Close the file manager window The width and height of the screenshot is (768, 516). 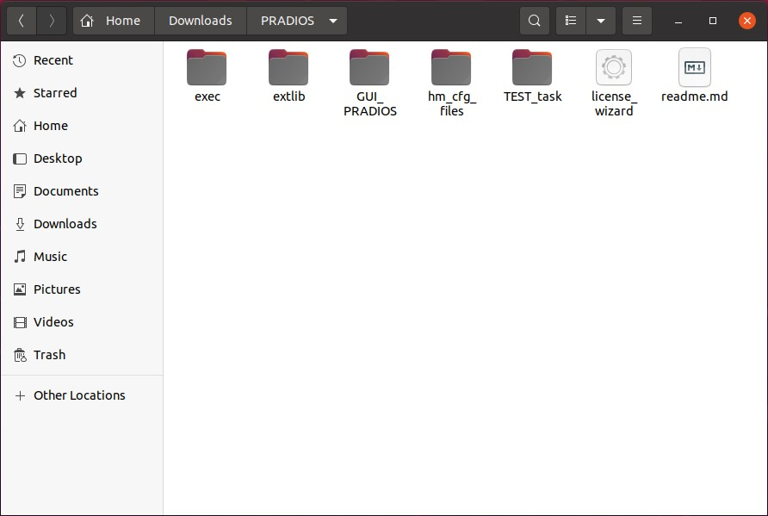point(747,21)
